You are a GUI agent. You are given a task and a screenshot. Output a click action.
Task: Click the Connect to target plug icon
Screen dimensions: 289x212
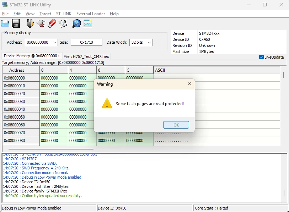30,23
